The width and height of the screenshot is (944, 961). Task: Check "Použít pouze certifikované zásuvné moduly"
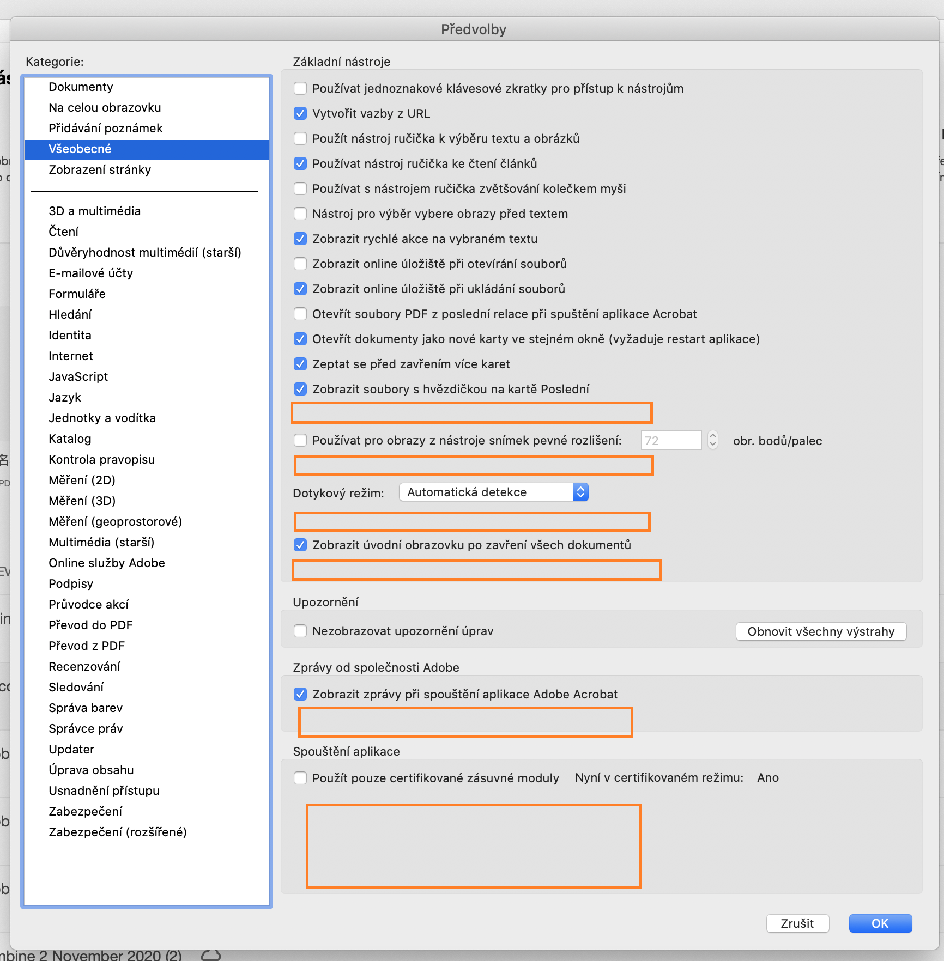pyautogui.click(x=300, y=778)
